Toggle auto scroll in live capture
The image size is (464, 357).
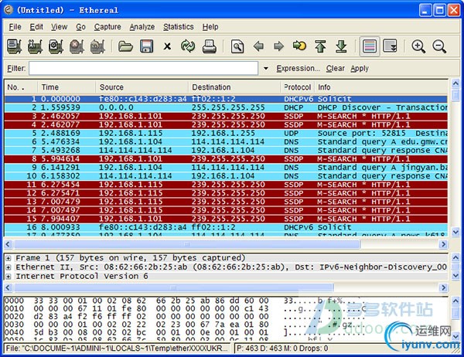[390, 46]
